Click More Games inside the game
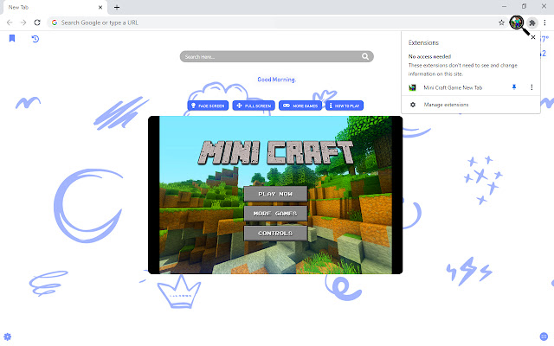Screen dimensions: 554x346 click(x=275, y=214)
